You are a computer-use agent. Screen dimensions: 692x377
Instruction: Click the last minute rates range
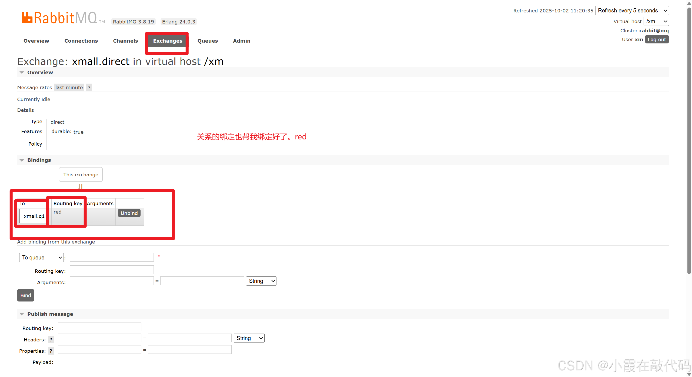(x=69, y=87)
